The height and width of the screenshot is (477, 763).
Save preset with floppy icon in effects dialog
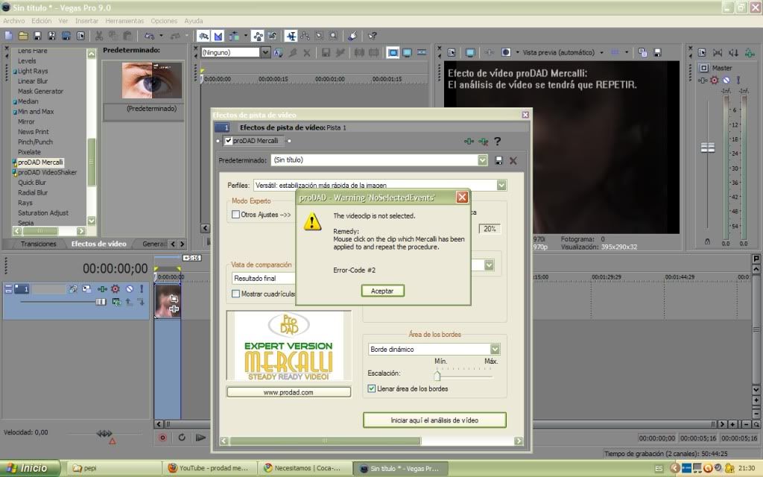[498, 161]
